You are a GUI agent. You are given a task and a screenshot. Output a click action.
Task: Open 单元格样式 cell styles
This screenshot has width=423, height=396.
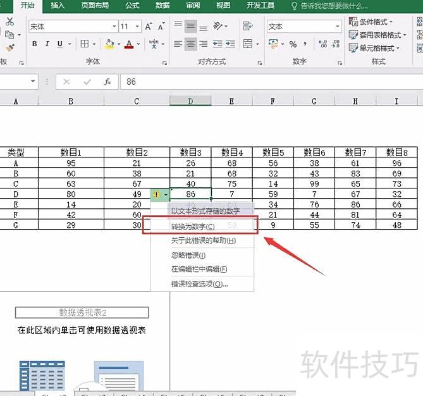tap(374, 48)
